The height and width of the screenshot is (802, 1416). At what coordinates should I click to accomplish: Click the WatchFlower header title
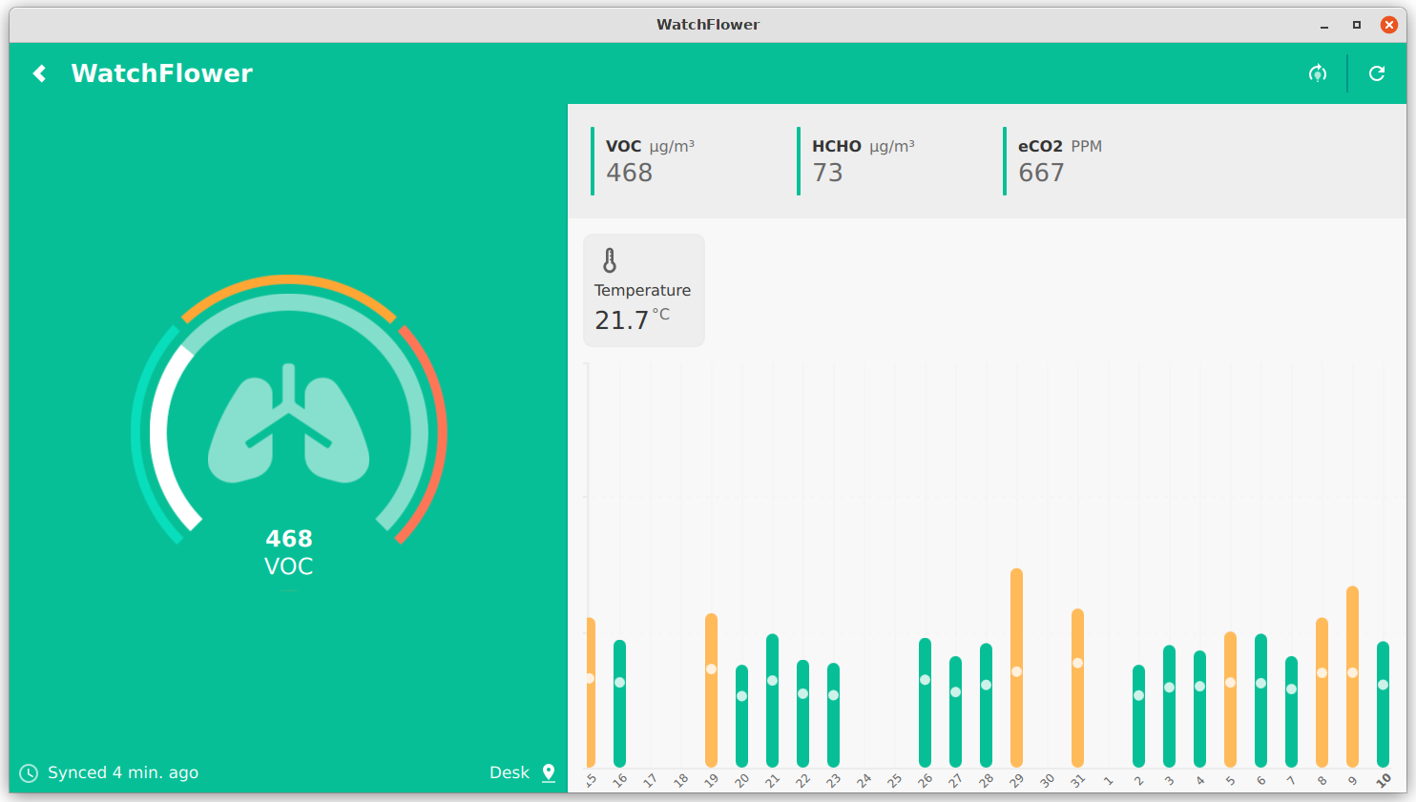162,73
